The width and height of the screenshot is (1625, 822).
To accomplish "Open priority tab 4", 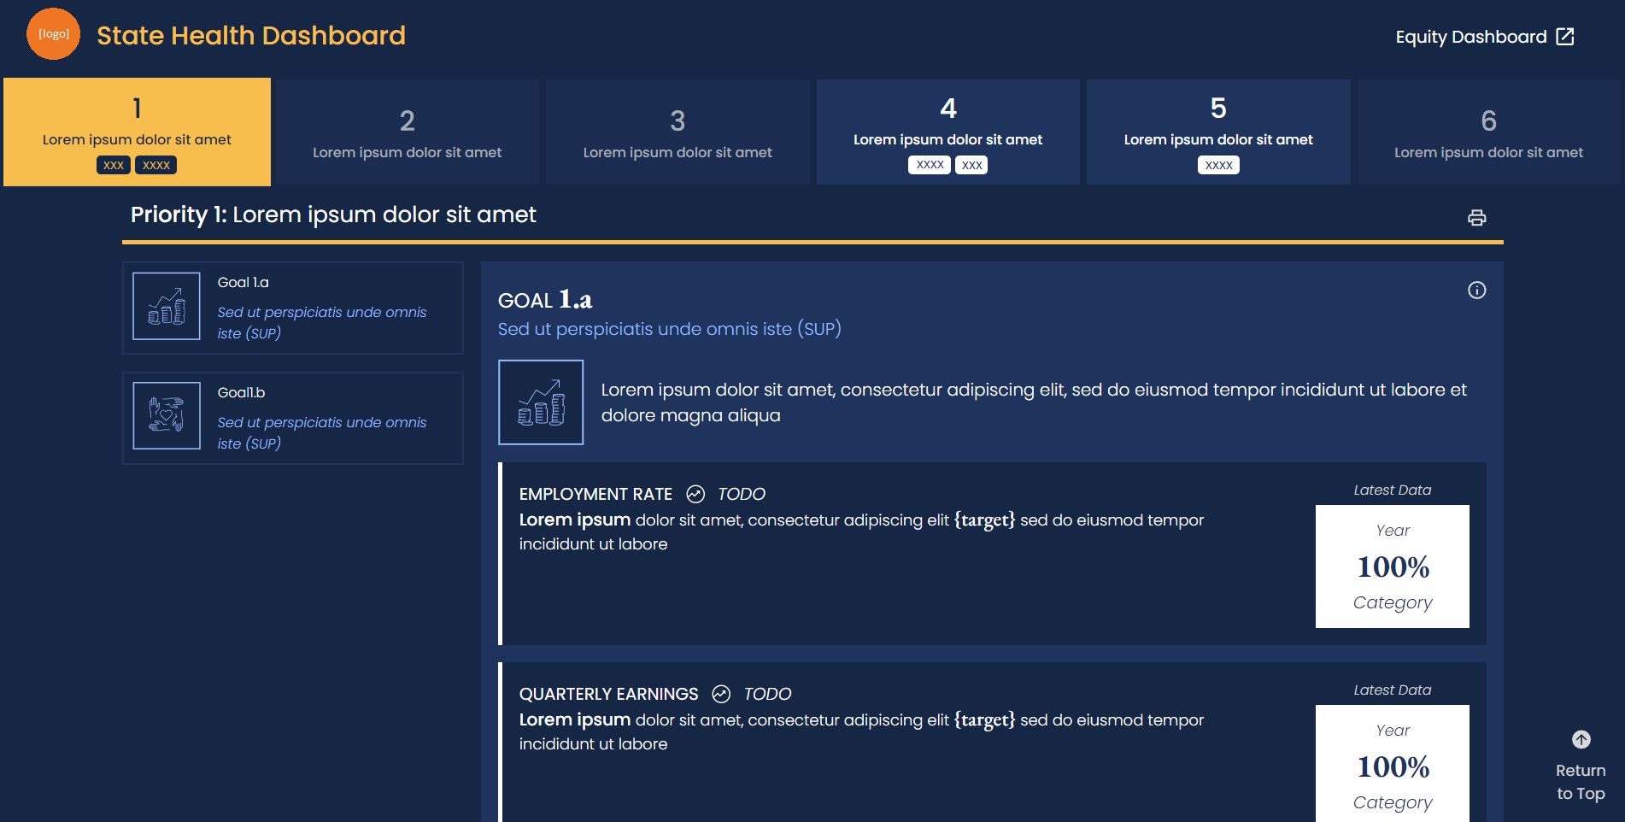I will (x=947, y=132).
